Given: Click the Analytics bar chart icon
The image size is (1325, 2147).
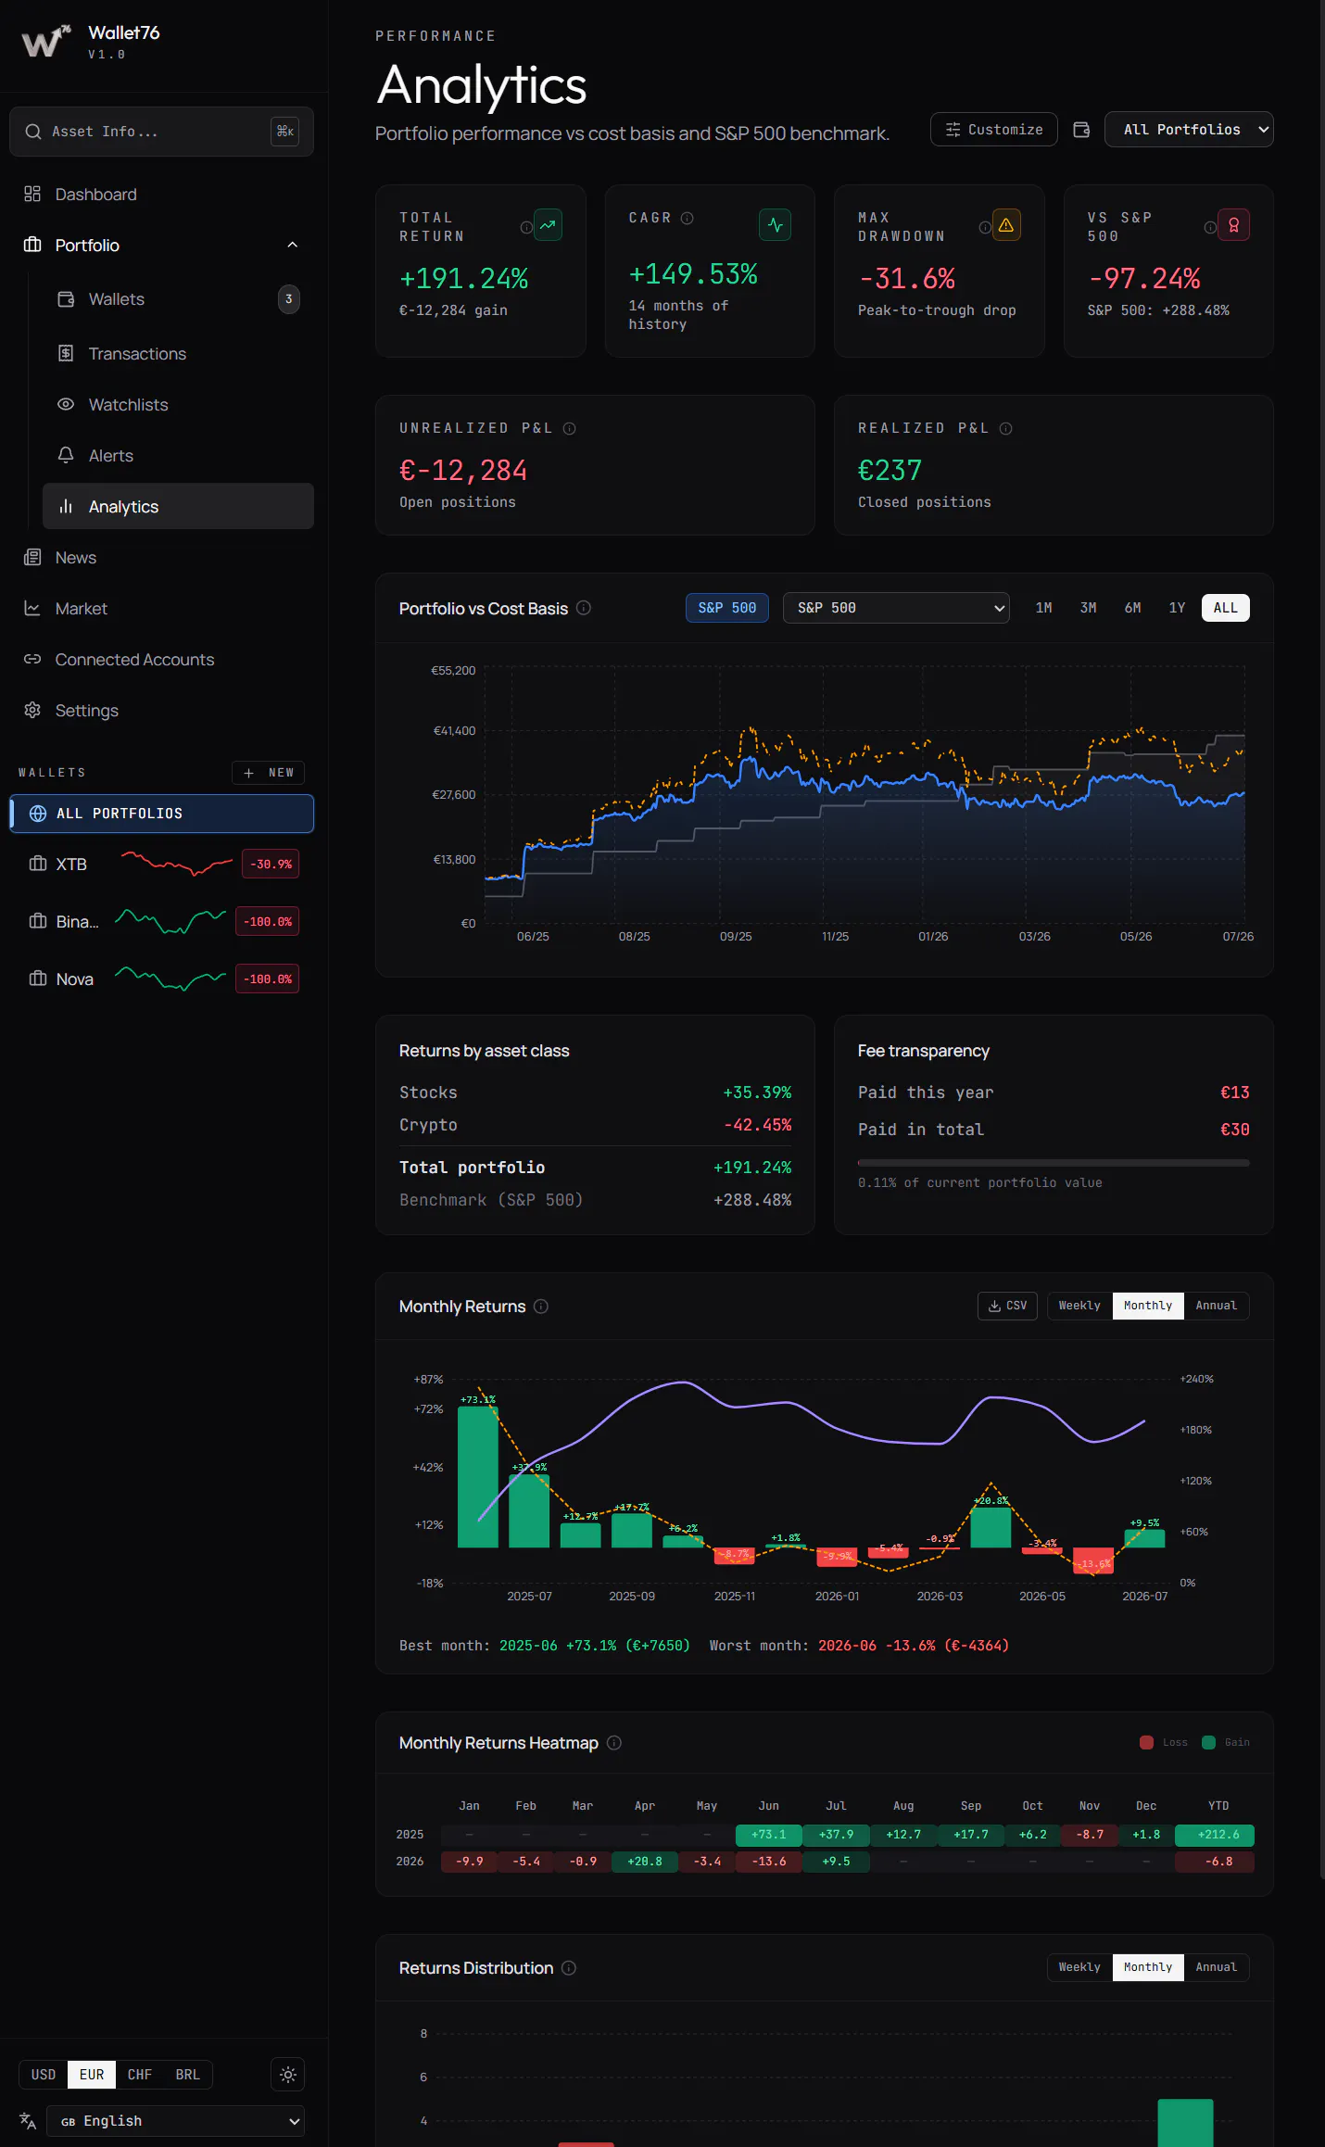Looking at the screenshot, I should click(66, 506).
